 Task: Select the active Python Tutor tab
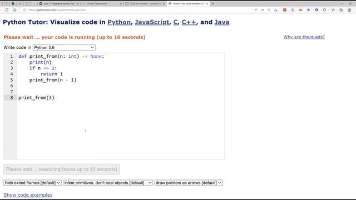(188, 4)
